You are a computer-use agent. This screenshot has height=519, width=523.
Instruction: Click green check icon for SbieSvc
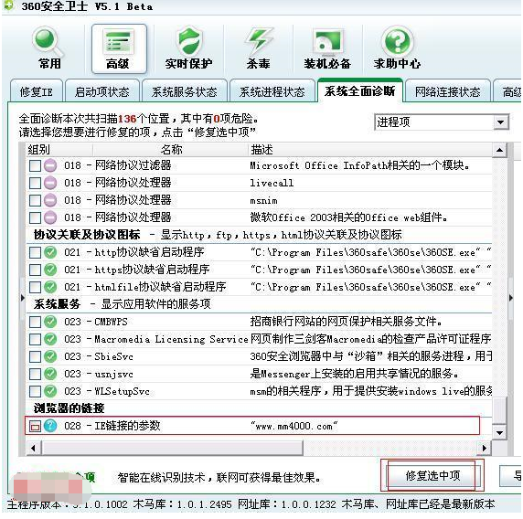coord(50,356)
